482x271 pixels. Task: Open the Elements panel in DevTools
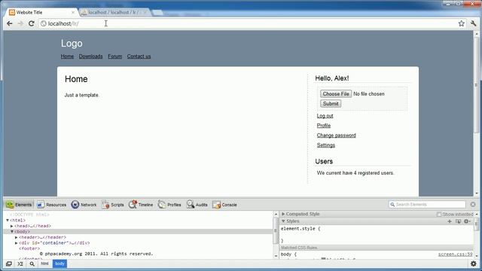tap(19, 205)
